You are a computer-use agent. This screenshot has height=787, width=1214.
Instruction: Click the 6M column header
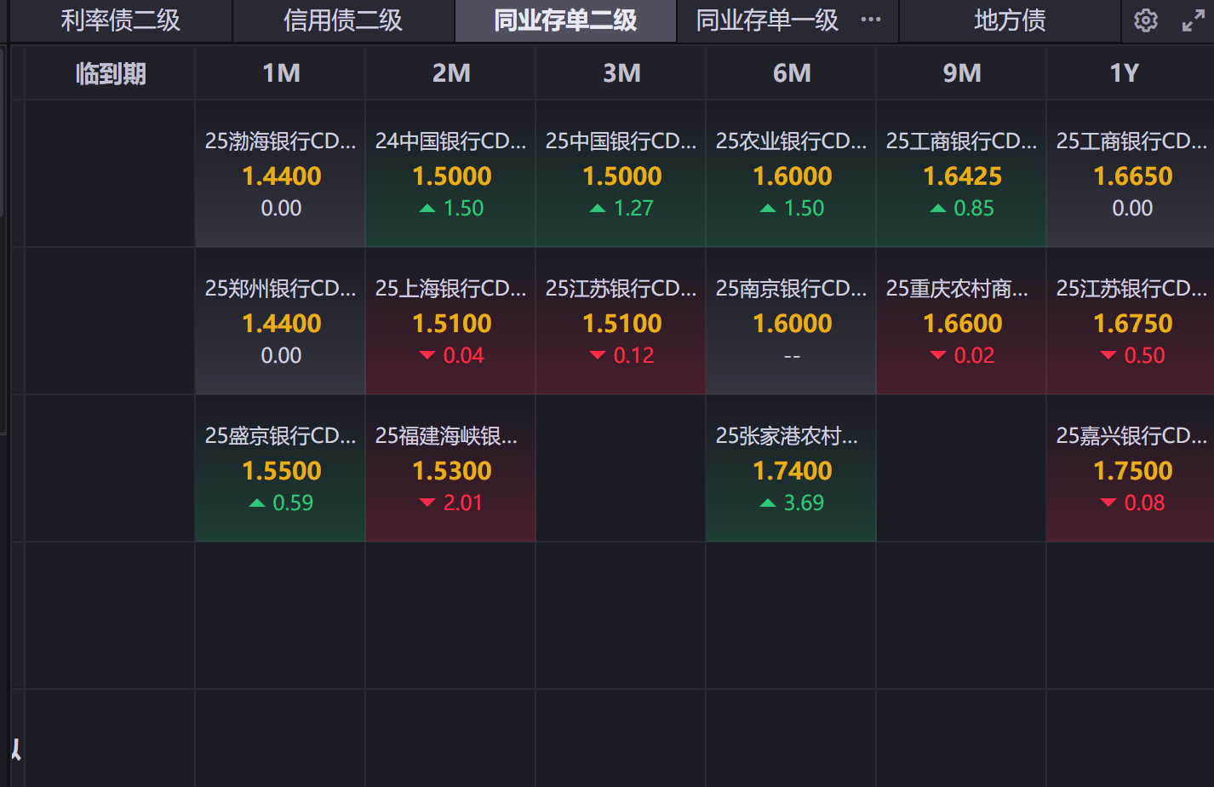point(792,73)
